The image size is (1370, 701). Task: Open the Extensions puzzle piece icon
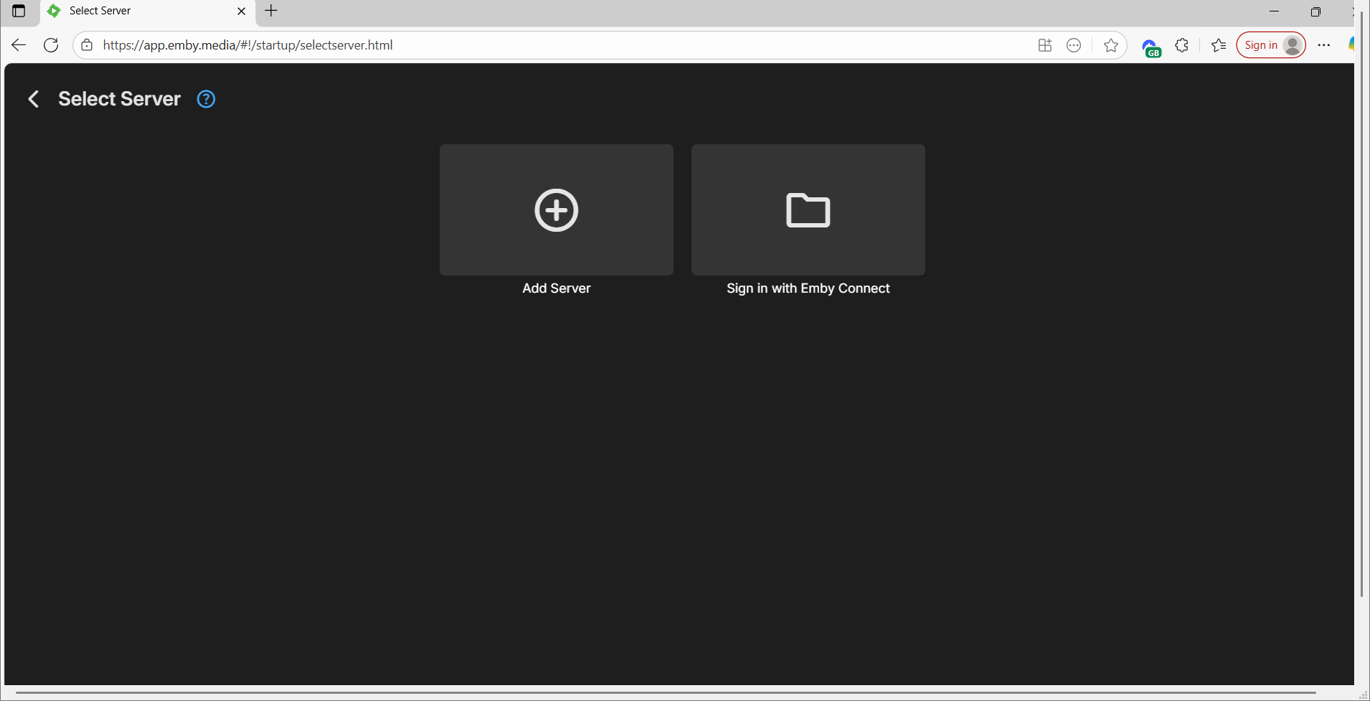click(1182, 45)
